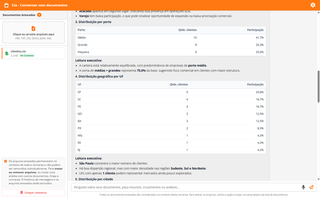This screenshot has height=198, width=320.
Task: Click the info icon in notice box
Action: pyautogui.click(x=6, y=161)
